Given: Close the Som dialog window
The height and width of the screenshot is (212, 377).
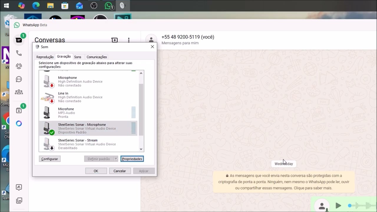Looking at the screenshot, I should pyautogui.click(x=152, y=47).
